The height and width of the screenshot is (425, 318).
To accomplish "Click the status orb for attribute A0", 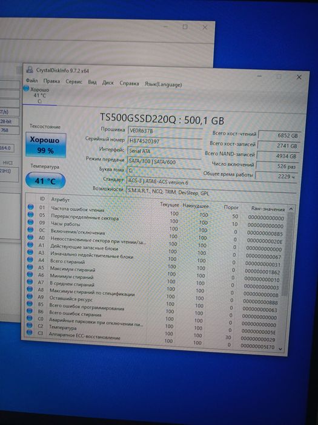I will [x=30, y=237].
